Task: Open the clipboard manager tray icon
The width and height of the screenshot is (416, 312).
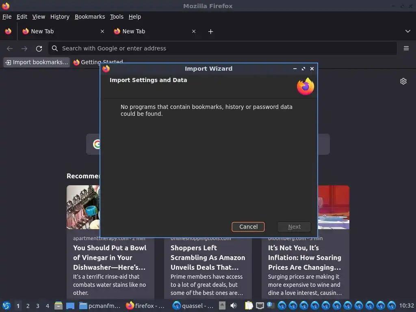Action: coord(249,305)
